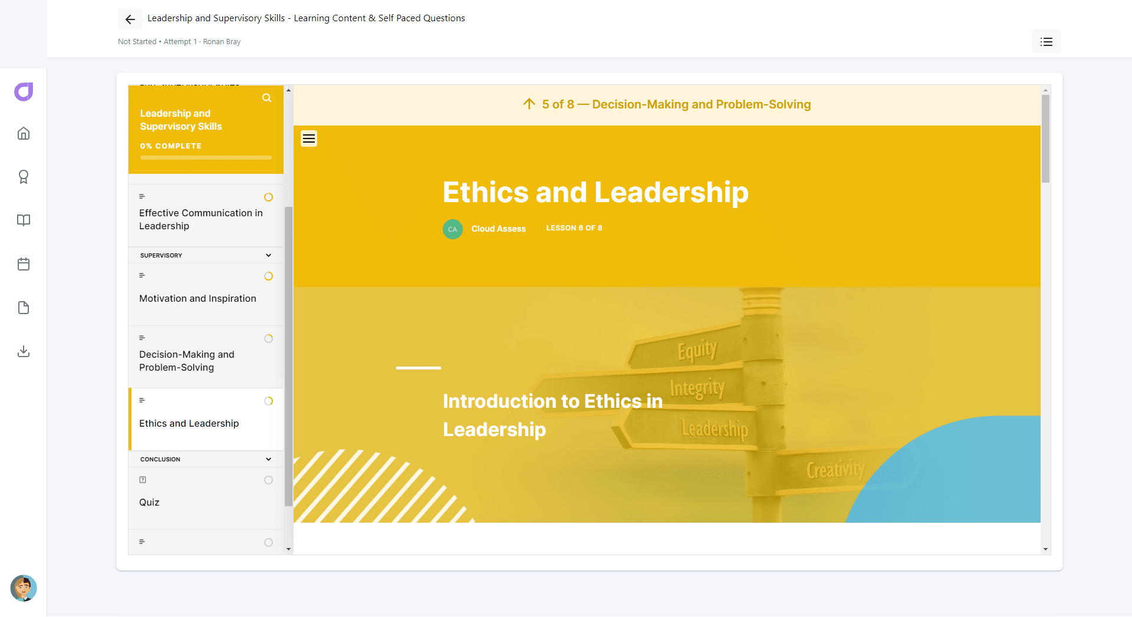Viewport: 1132px width, 617px height.
Task: Select Ethics and Leadership lesson
Action: point(206,419)
